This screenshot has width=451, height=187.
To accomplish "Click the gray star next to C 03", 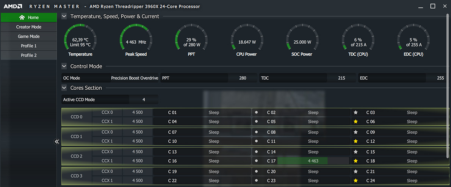I will 355,112.
